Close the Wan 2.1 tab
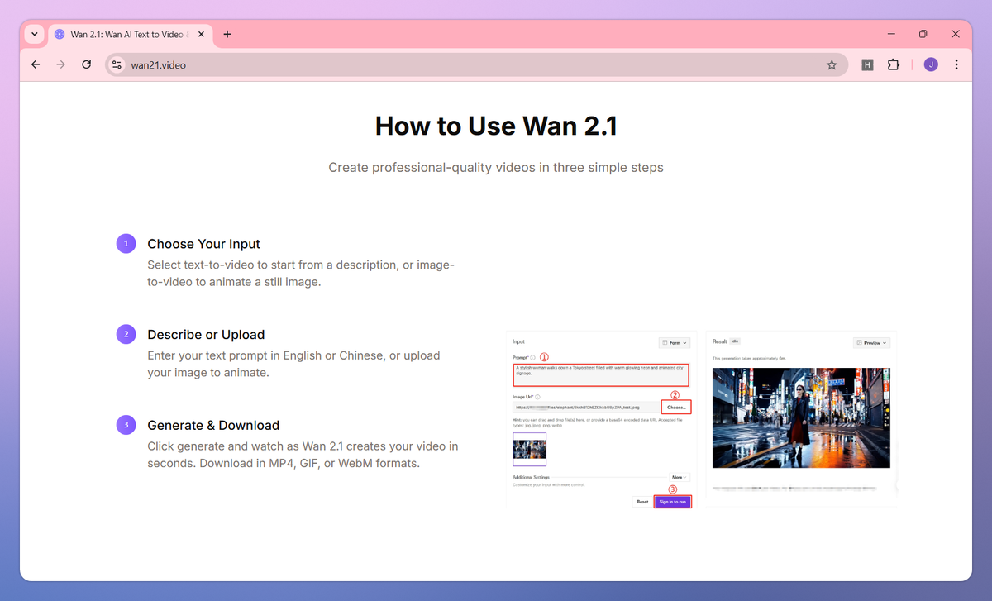992x601 pixels. [202, 34]
